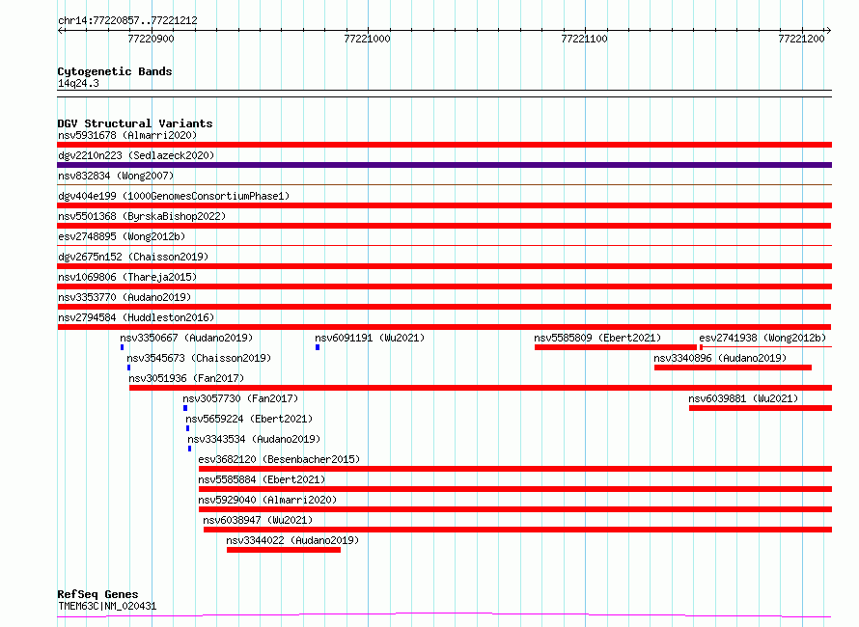Select the short red bar under nsv3344022

click(x=284, y=550)
